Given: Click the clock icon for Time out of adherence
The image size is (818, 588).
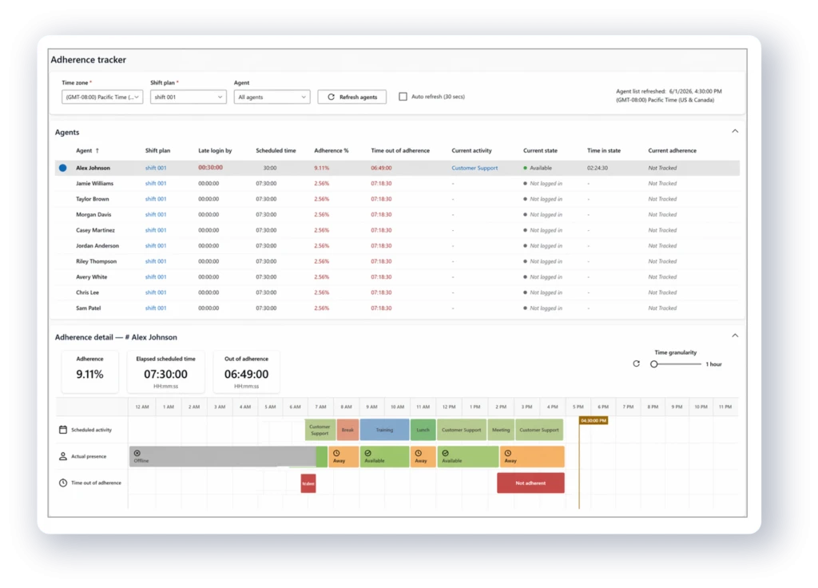Looking at the screenshot, I should tap(63, 483).
